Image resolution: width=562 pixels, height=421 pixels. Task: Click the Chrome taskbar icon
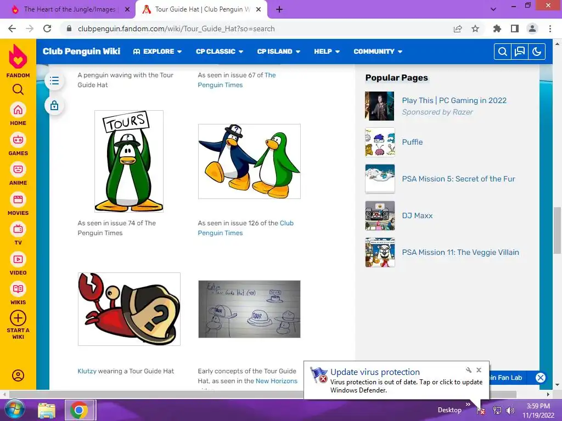click(x=79, y=410)
